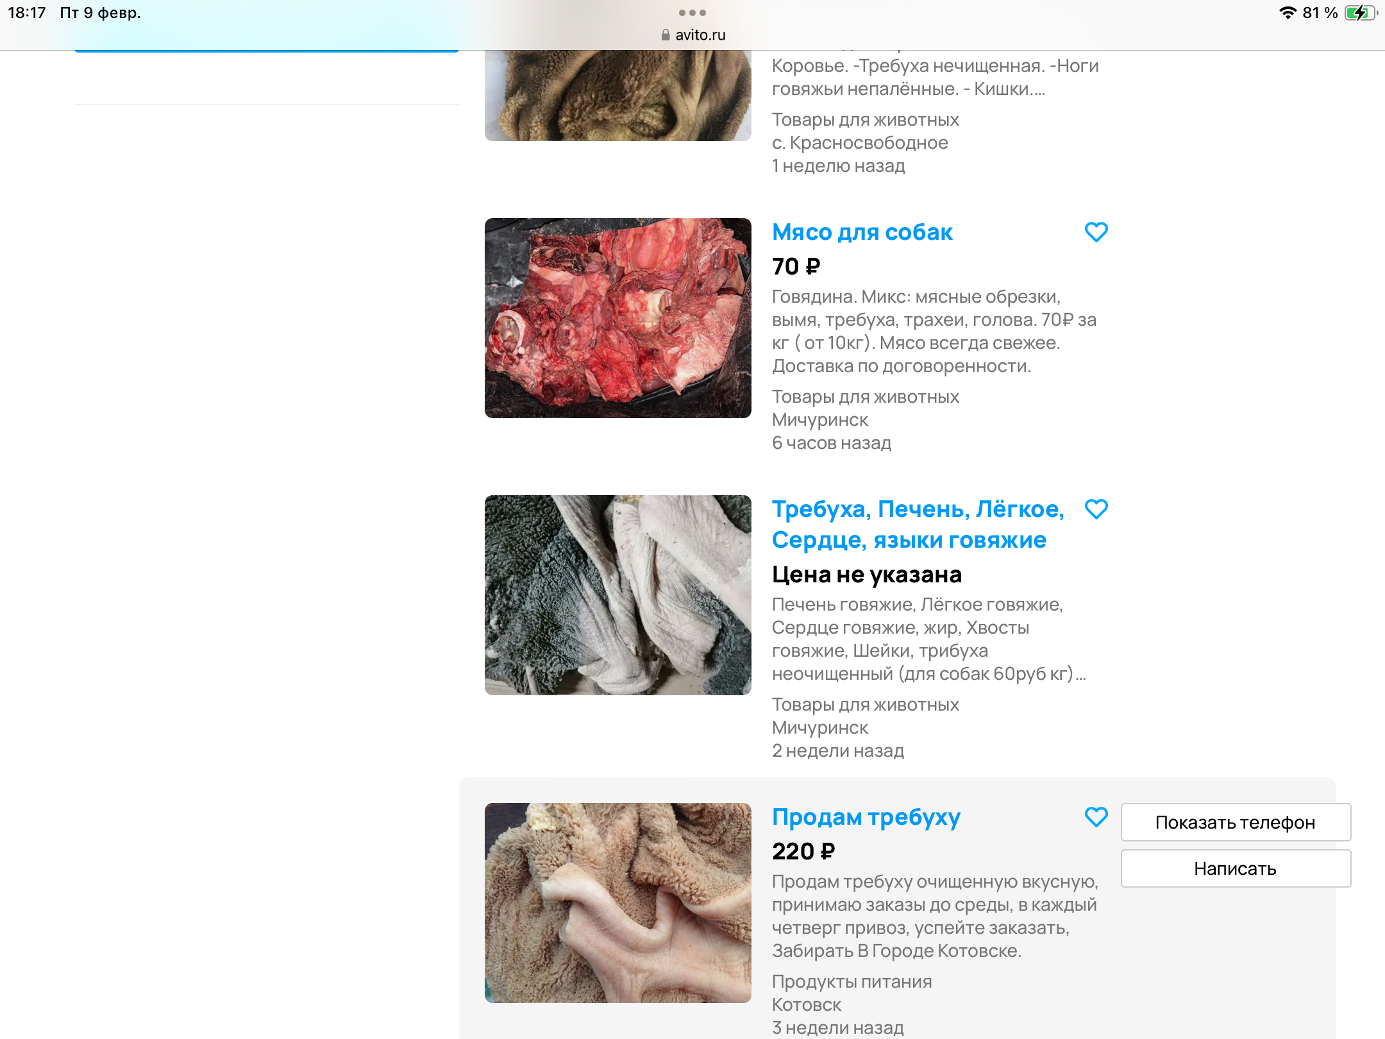Image resolution: width=1385 pixels, height=1039 pixels.
Task: Open the beige cleaned tripe photo thumbnail
Action: click(617, 903)
